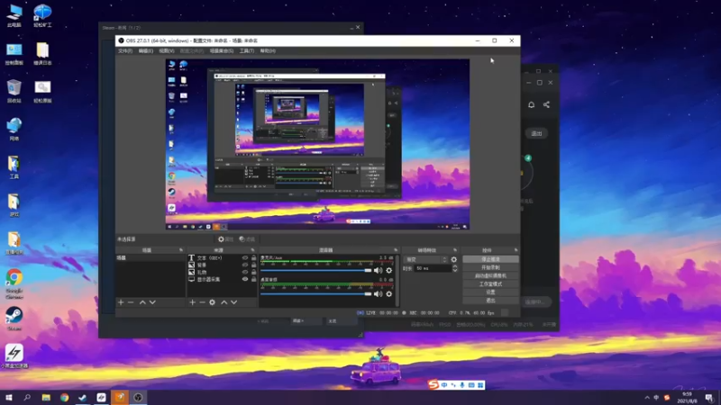Toggle visibility eye of the second source

coord(245,265)
